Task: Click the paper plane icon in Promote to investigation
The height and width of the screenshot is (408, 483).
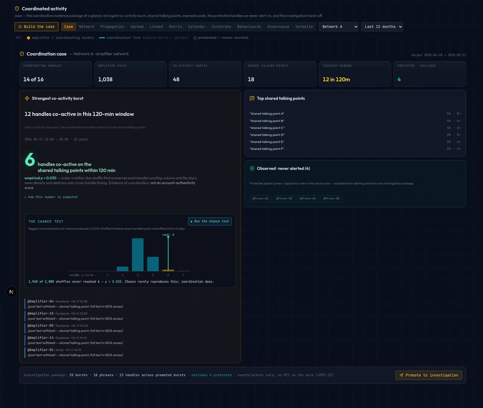Action: coord(401,375)
